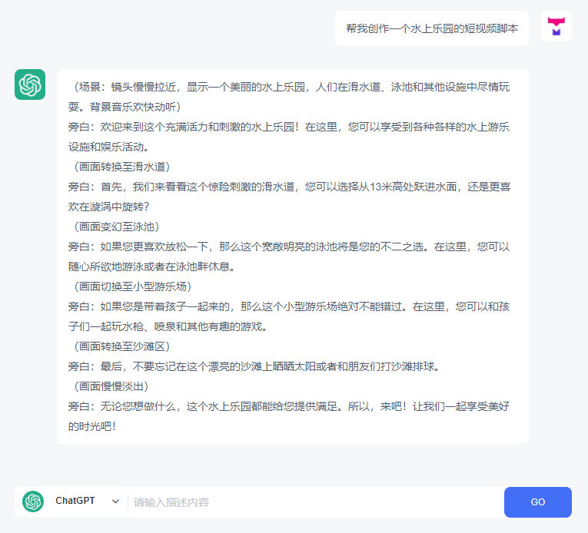
Task: Click the ChatGPT logo in the model selector
Action: point(33,502)
